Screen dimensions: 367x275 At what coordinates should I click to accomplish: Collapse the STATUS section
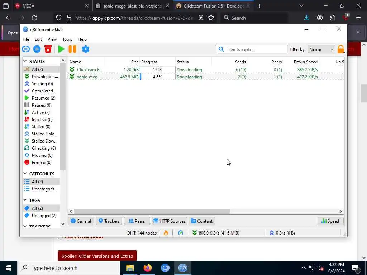pyautogui.click(x=25, y=61)
